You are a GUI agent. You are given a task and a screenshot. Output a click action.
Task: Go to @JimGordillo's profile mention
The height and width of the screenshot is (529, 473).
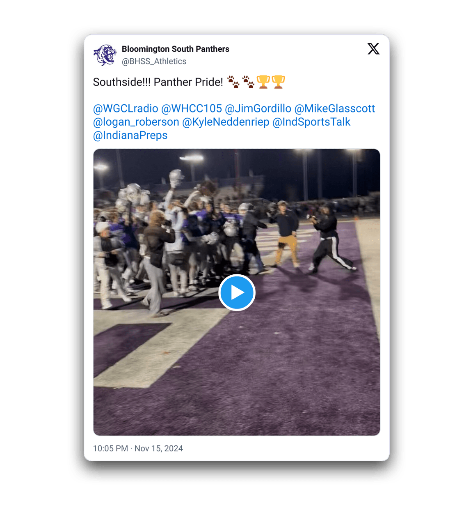tap(258, 108)
